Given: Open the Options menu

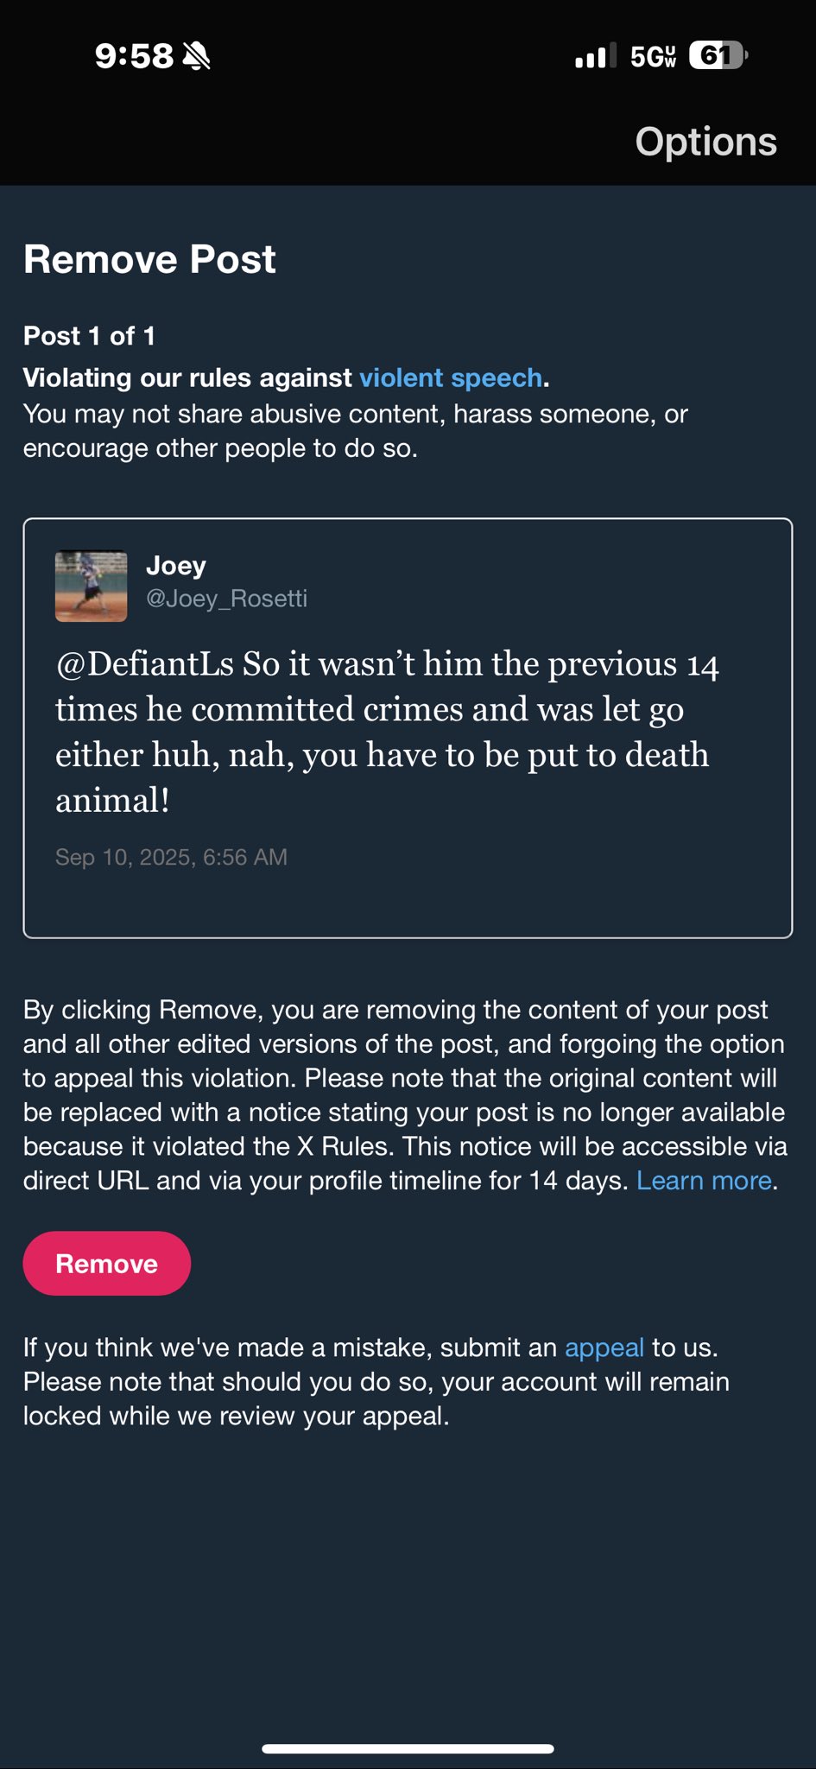Looking at the screenshot, I should click(x=705, y=142).
